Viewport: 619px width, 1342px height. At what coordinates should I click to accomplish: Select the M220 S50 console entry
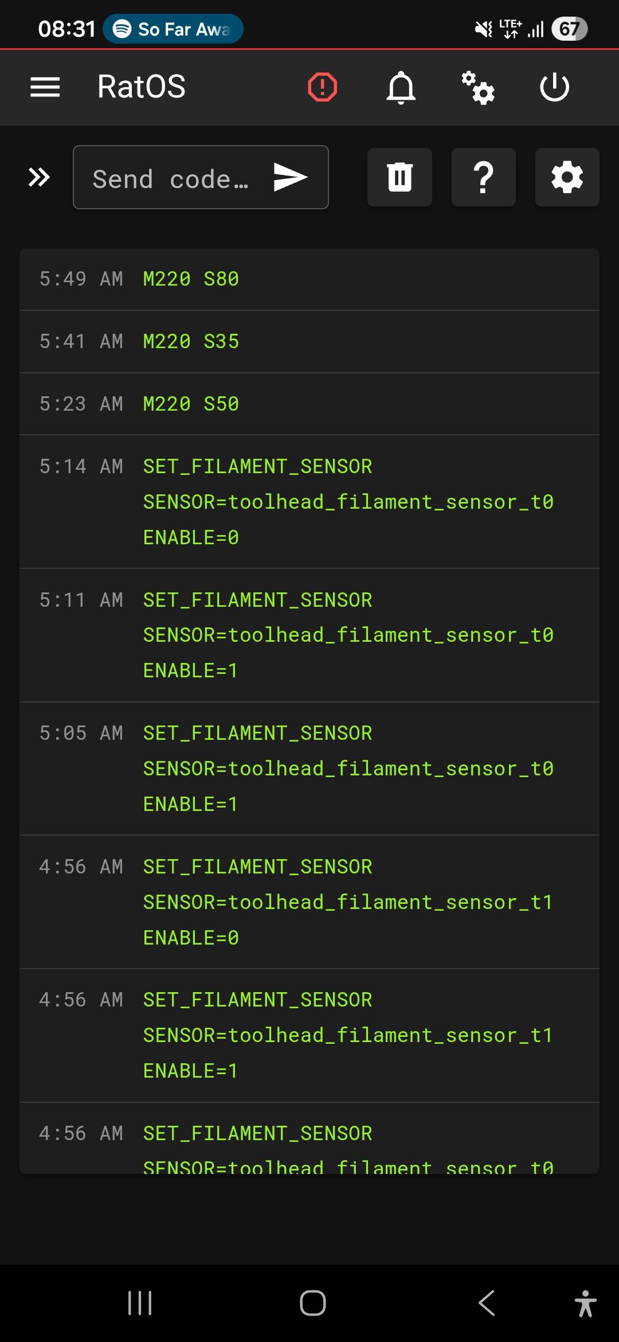[x=191, y=404]
